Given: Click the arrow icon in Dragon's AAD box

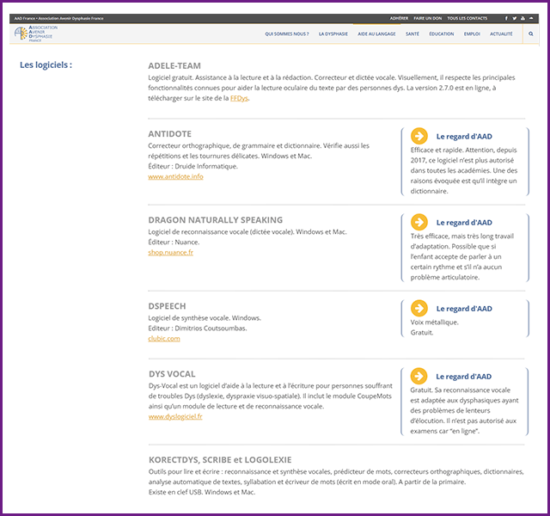Looking at the screenshot, I should coord(419,222).
